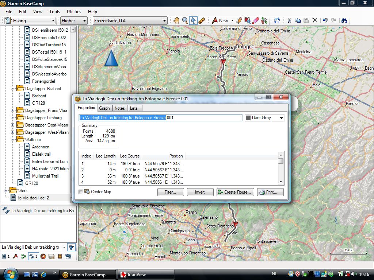Screen dimensions: 374x280
Task: Enable the Center Map checkbox
Action: [81, 192]
